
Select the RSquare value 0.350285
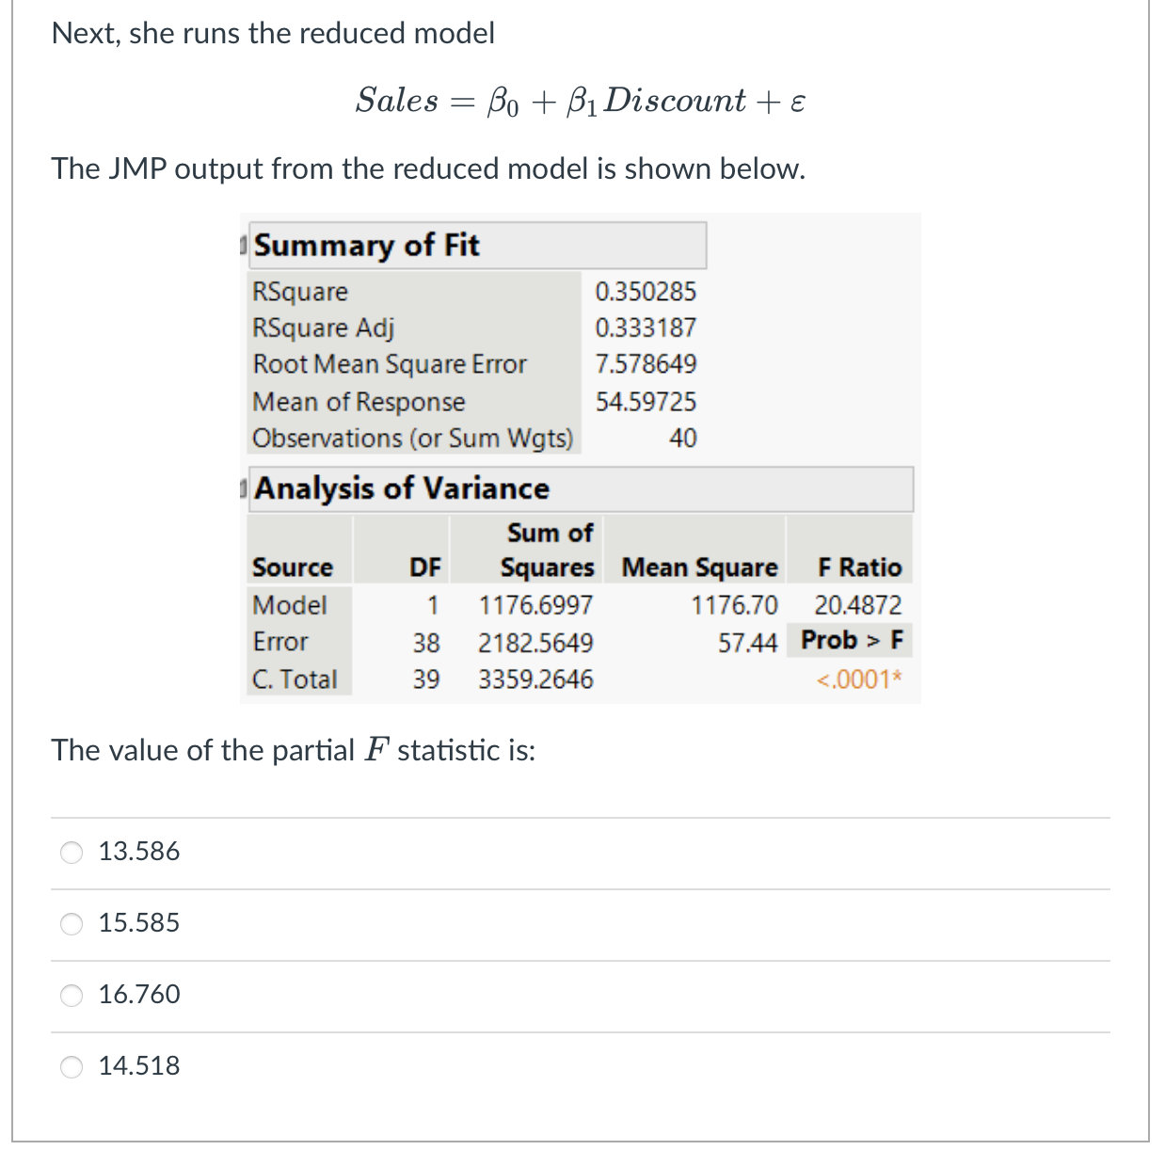[646, 292]
